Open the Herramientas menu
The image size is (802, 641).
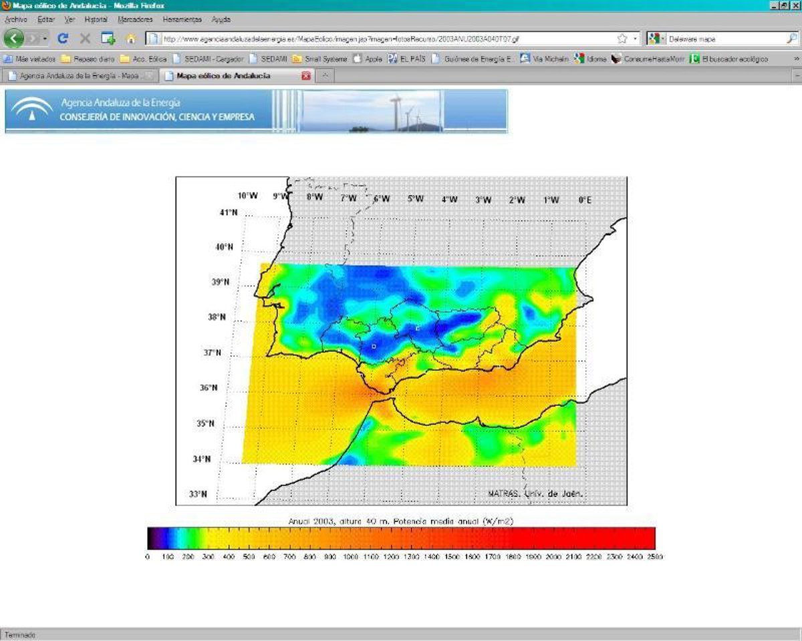point(182,20)
